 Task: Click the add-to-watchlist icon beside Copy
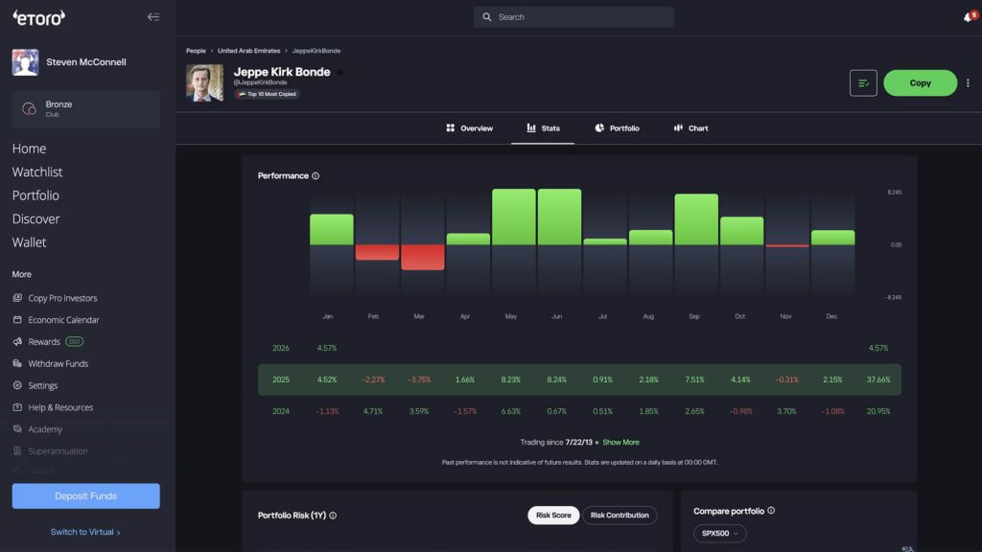click(x=863, y=83)
